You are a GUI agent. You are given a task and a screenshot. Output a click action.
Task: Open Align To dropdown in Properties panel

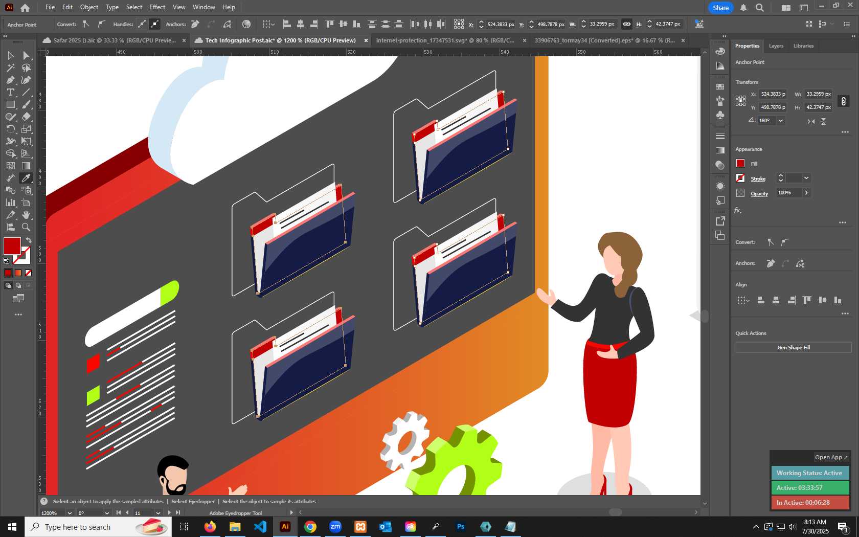[743, 300]
